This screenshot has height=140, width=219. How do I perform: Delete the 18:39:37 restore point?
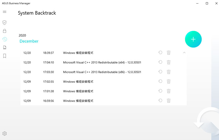click(169, 53)
